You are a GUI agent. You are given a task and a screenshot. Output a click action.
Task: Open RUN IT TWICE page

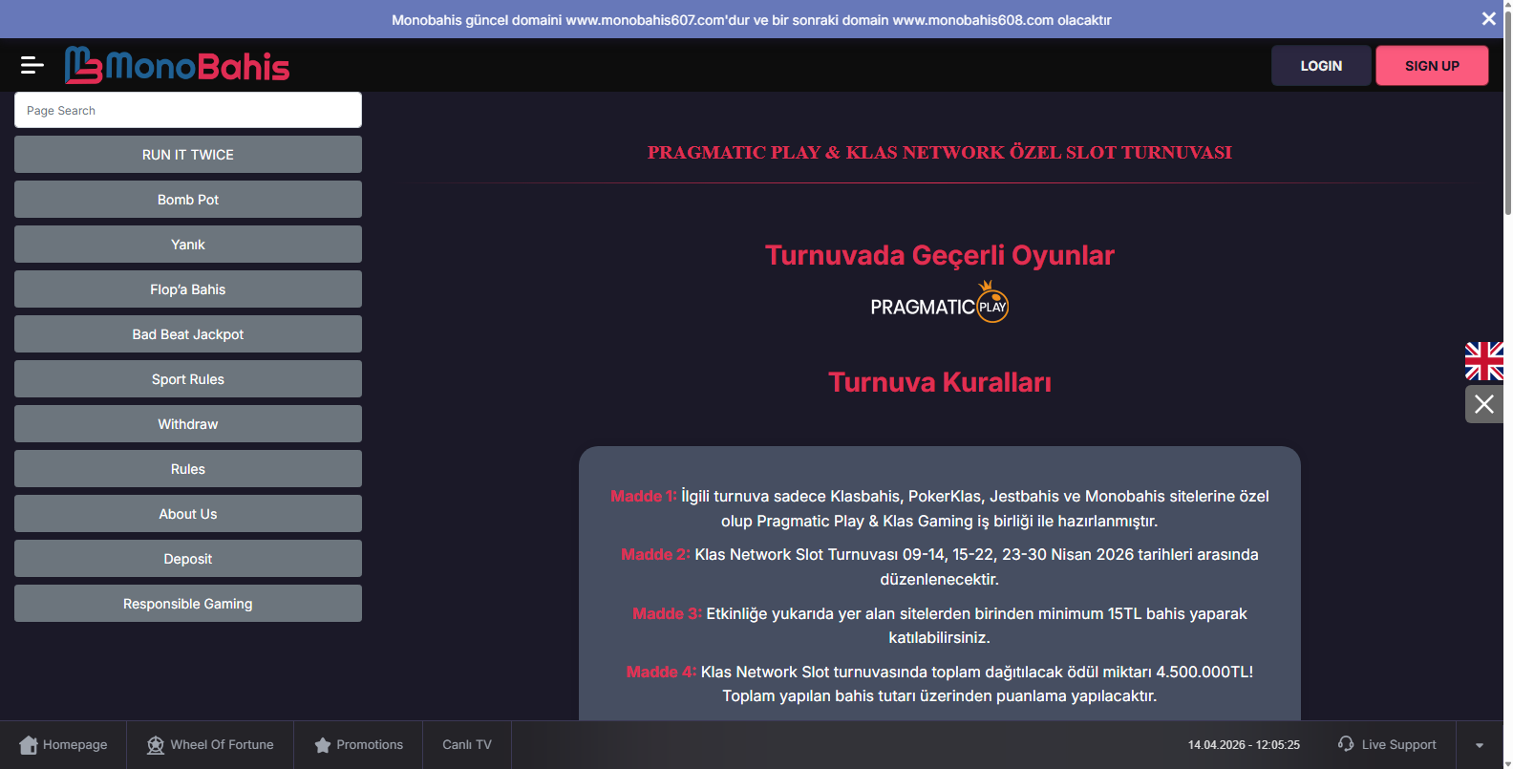point(188,155)
